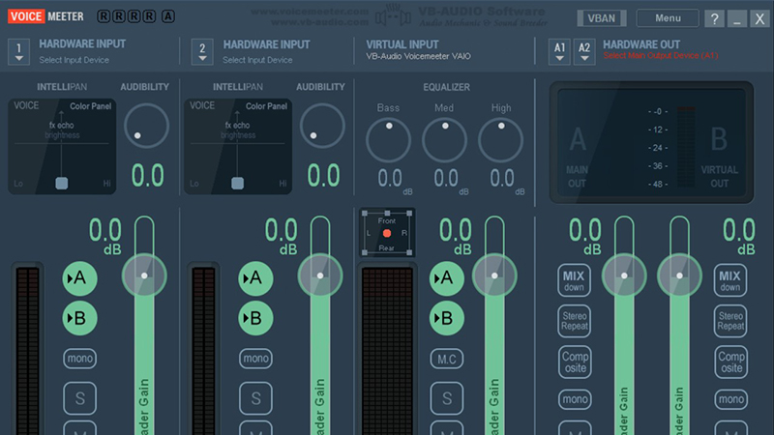This screenshot has height=435, width=774.
Task: Click the Bass equalizer knob
Action: tap(389, 140)
